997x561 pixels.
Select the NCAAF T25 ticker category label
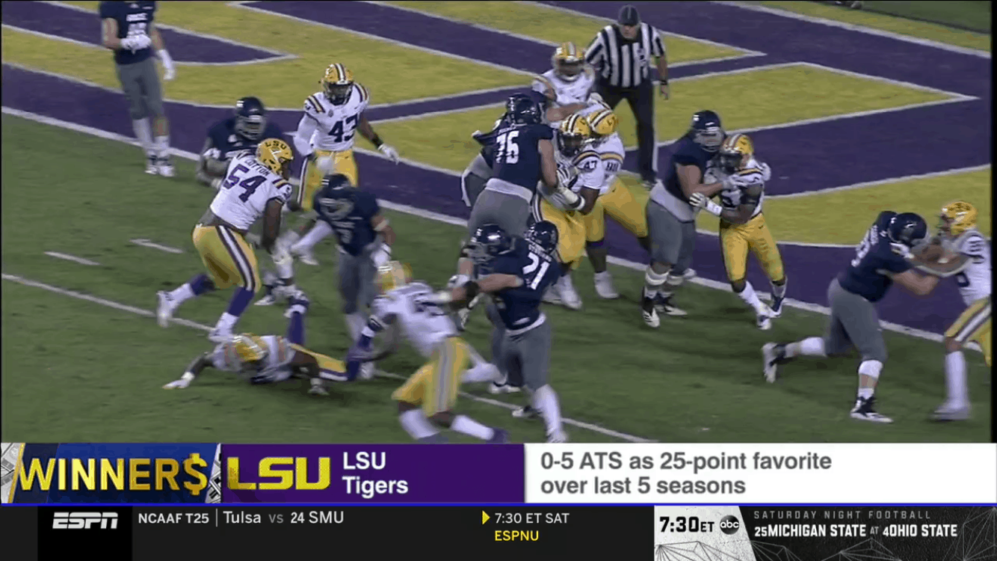click(173, 518)
